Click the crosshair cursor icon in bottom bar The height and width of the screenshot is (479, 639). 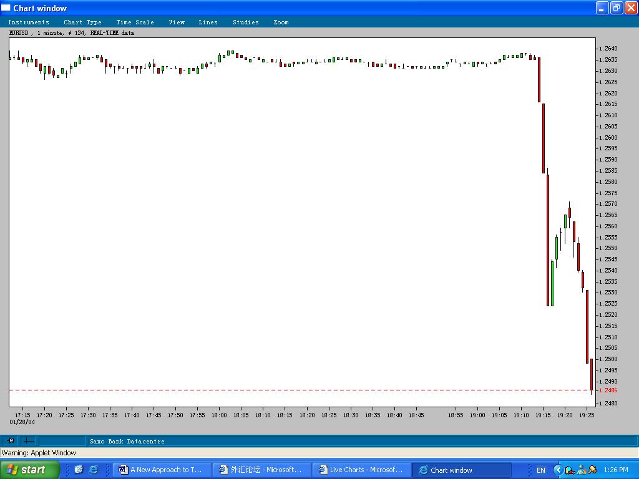pyautogui.click(x=29, y=441)
